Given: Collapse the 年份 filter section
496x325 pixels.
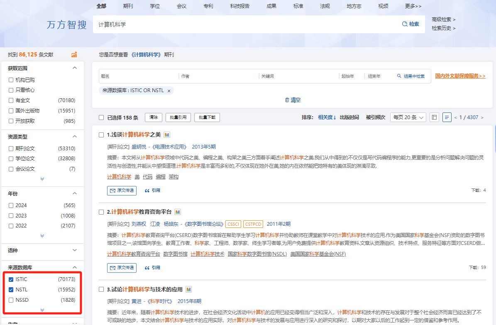Looking at the screenshot, I should click(75, 193).
